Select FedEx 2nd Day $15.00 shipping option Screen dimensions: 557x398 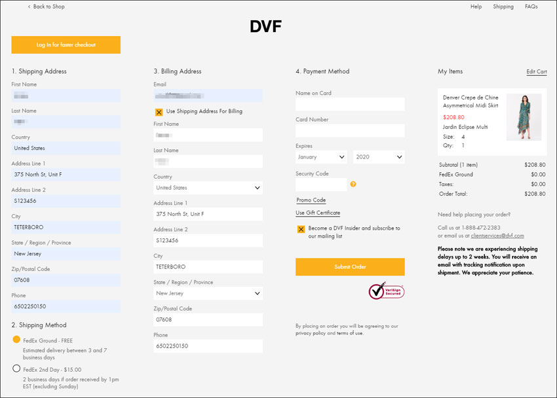tap(16, 369)
